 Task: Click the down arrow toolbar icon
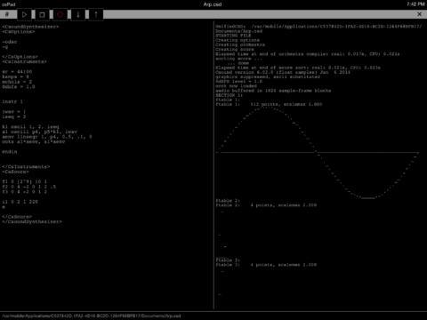point(78,14)
